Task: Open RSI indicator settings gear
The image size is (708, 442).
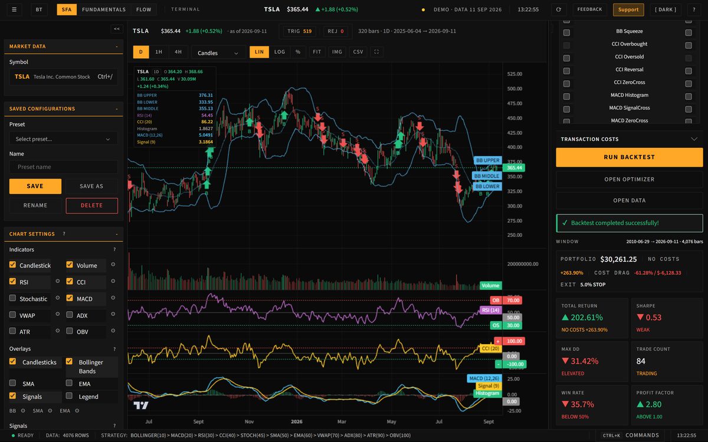Action: [58, 282]
